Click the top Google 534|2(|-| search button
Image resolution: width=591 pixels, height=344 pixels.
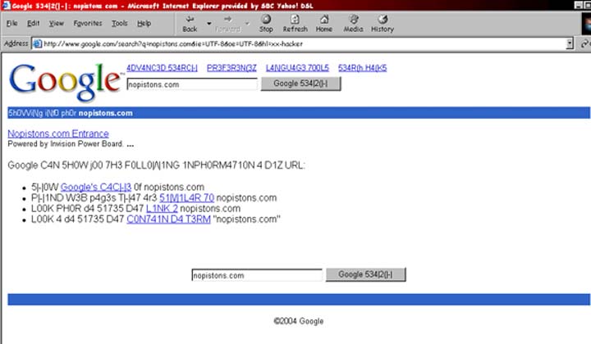[300, 84]
